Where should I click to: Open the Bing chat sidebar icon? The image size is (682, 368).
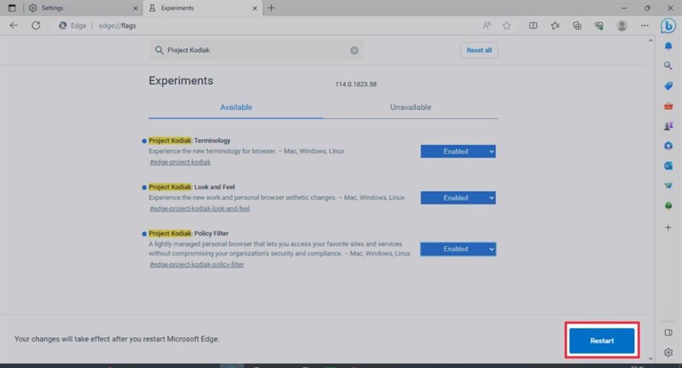tap(668, 26)
